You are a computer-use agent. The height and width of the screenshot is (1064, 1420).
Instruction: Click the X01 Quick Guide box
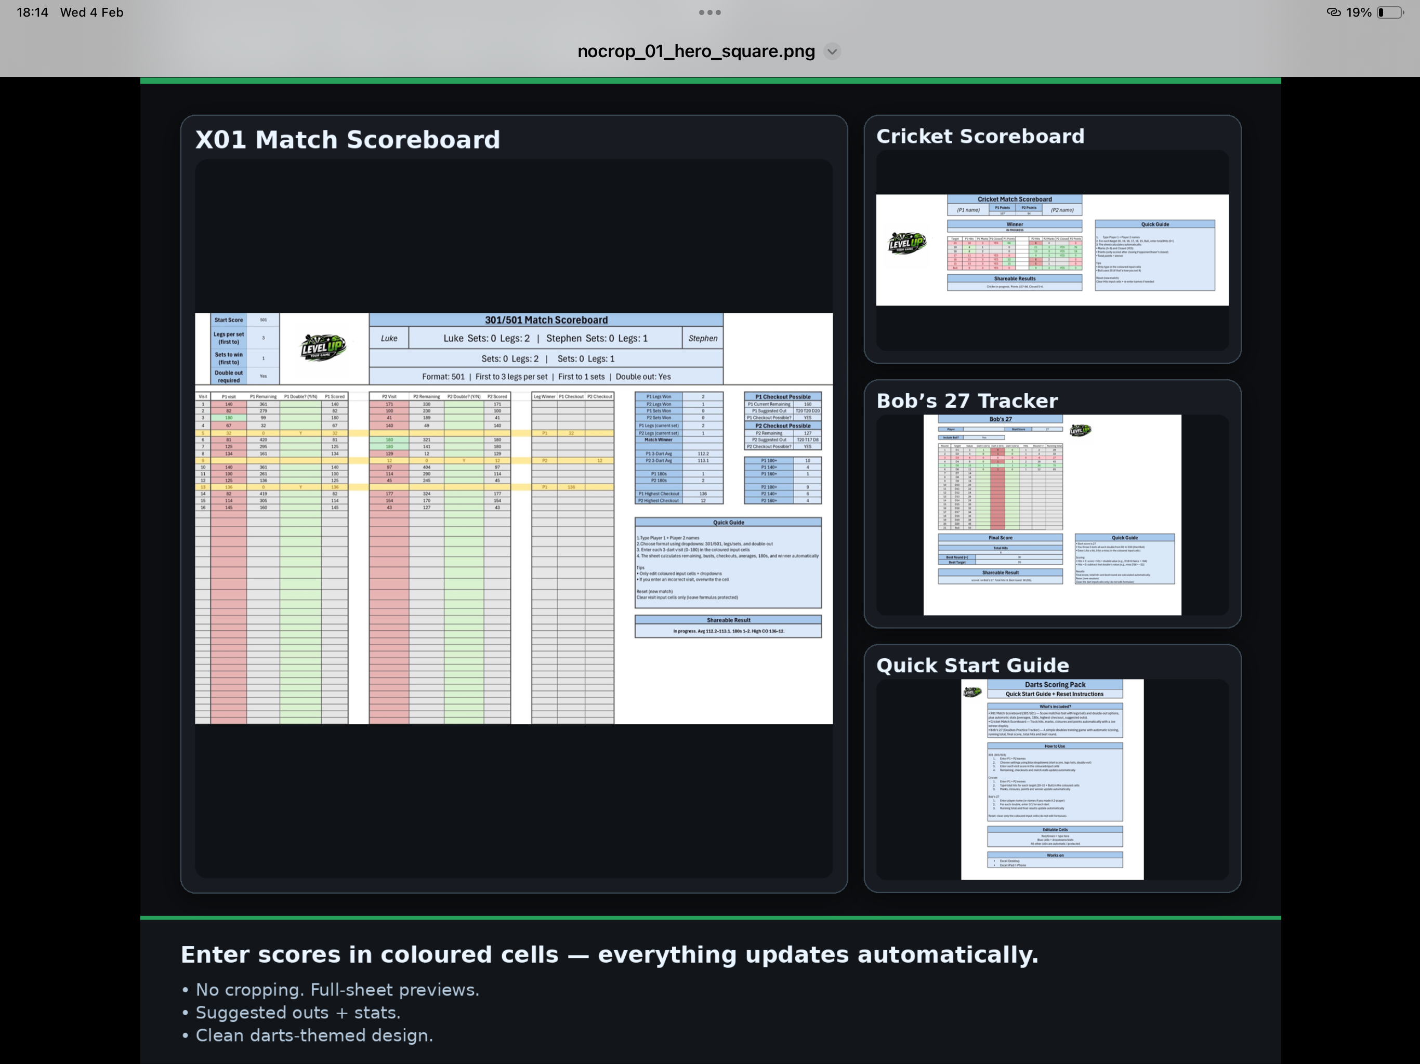click(x=728, y=562)
